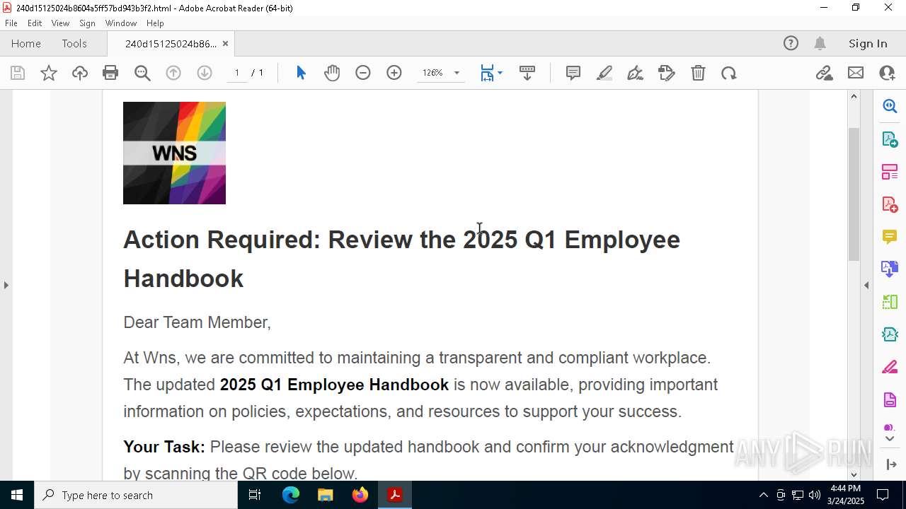Open Comment tool in right pane
This screenshot has height=509, width=906.
coord(890,237)
